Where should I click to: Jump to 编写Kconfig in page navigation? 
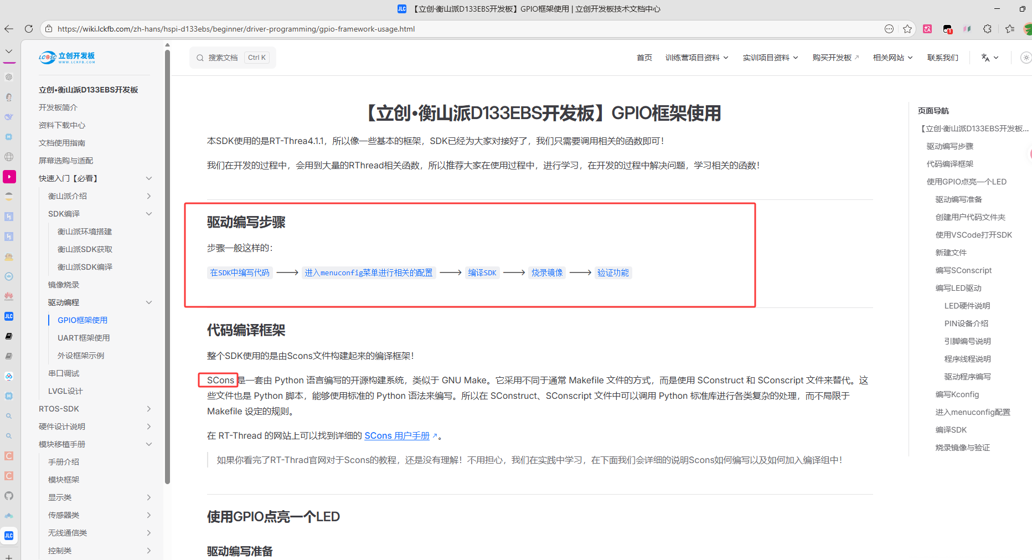point(957,394)
